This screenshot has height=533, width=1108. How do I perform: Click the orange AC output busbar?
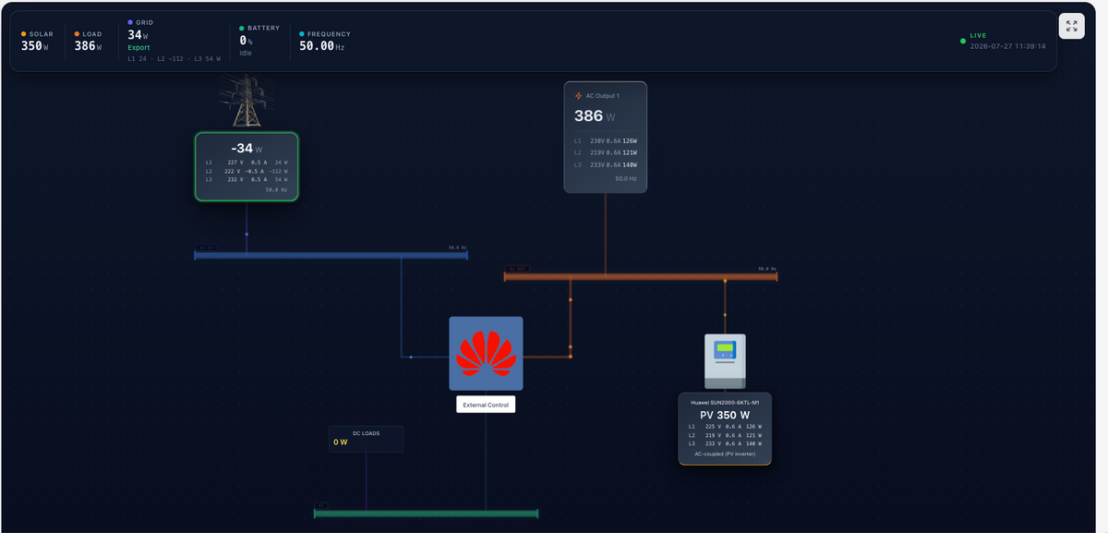click(641, 276)
